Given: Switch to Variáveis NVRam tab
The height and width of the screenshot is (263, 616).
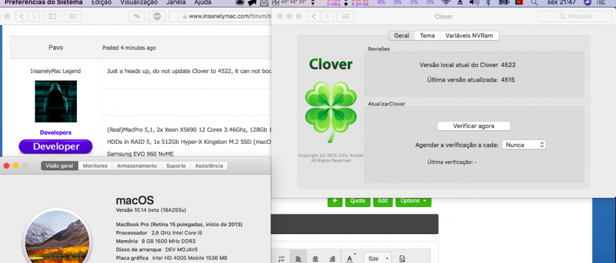Looking at the screenshot, I should tap(469, 36).
